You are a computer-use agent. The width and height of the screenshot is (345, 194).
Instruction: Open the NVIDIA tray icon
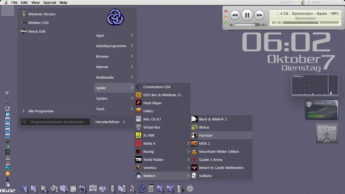tap(8, 152)
